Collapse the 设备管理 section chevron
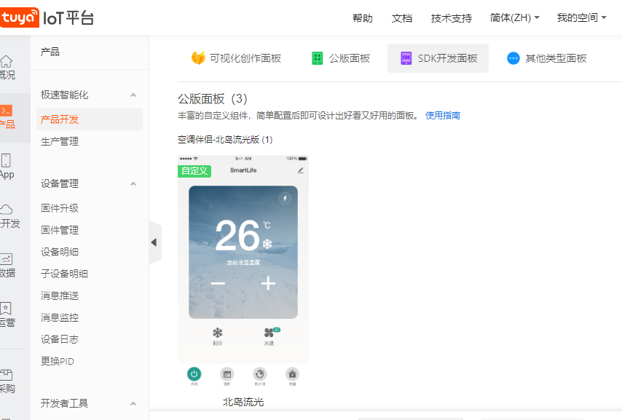This screenshot has height=420, width=622. coord(133,183)
